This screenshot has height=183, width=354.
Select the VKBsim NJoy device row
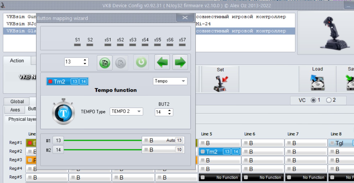coord(149,24)
